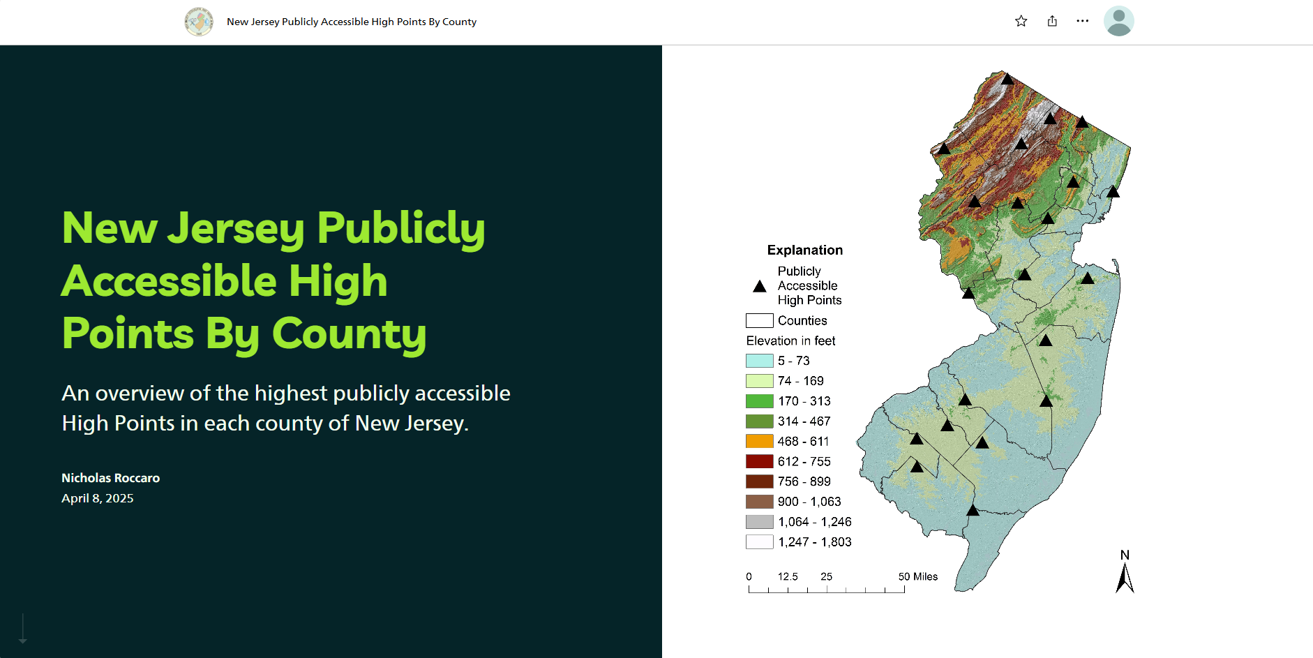1313x658 pixels.
Task: Open the share menu from the toolbar
Action: [1051, 21]
